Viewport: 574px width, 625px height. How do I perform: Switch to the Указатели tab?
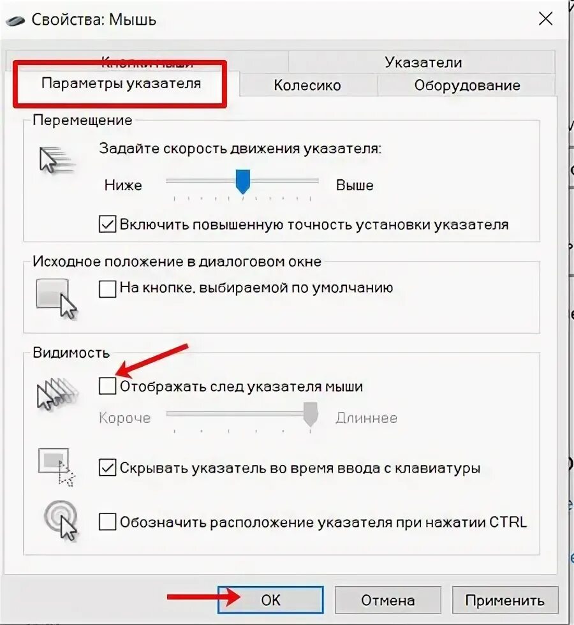(422, 62)
